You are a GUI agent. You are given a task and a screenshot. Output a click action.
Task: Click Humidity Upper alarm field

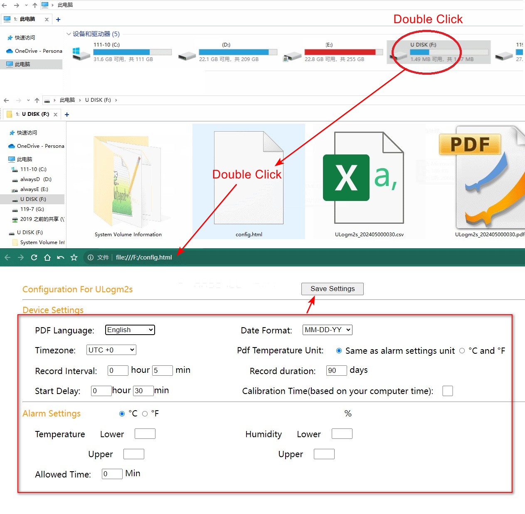tap(324, 454)
